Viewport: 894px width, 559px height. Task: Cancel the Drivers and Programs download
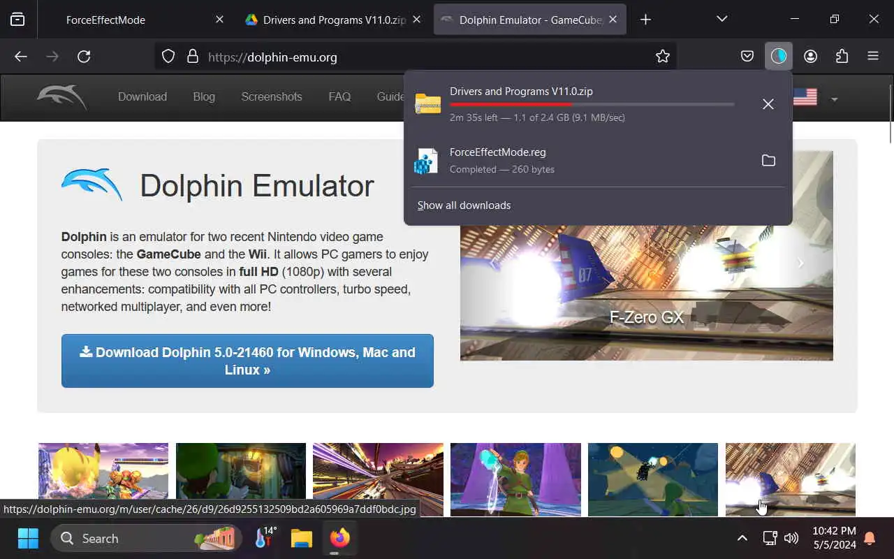pos(768,104)
